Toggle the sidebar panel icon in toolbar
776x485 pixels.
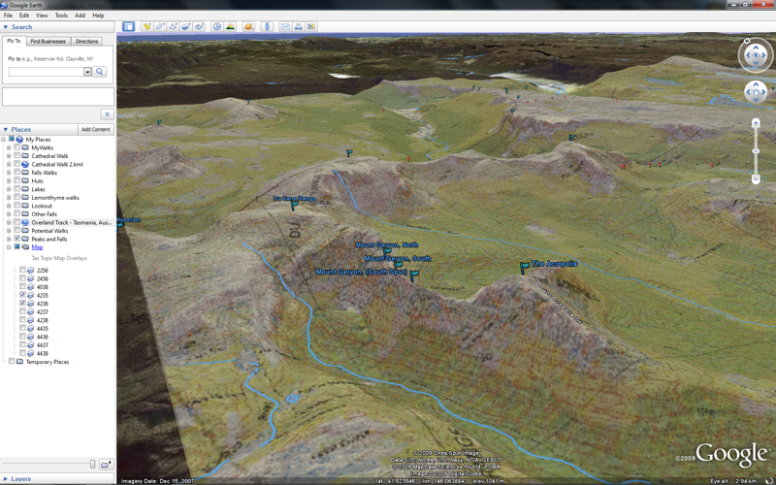[x=129, y=27]
